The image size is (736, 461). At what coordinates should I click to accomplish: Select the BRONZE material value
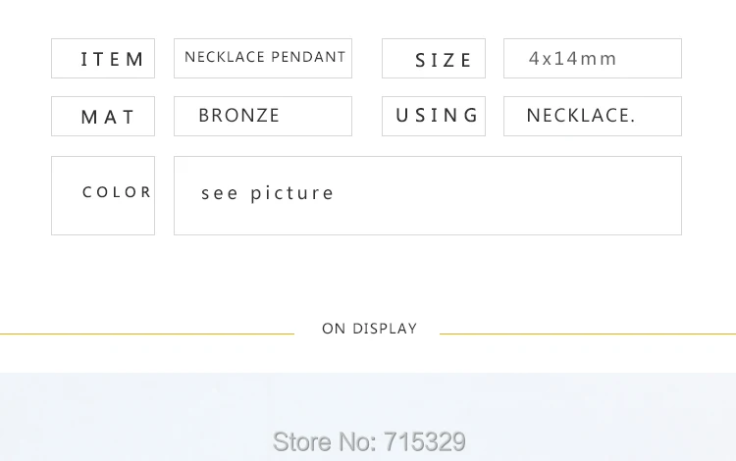pos(263,116)
